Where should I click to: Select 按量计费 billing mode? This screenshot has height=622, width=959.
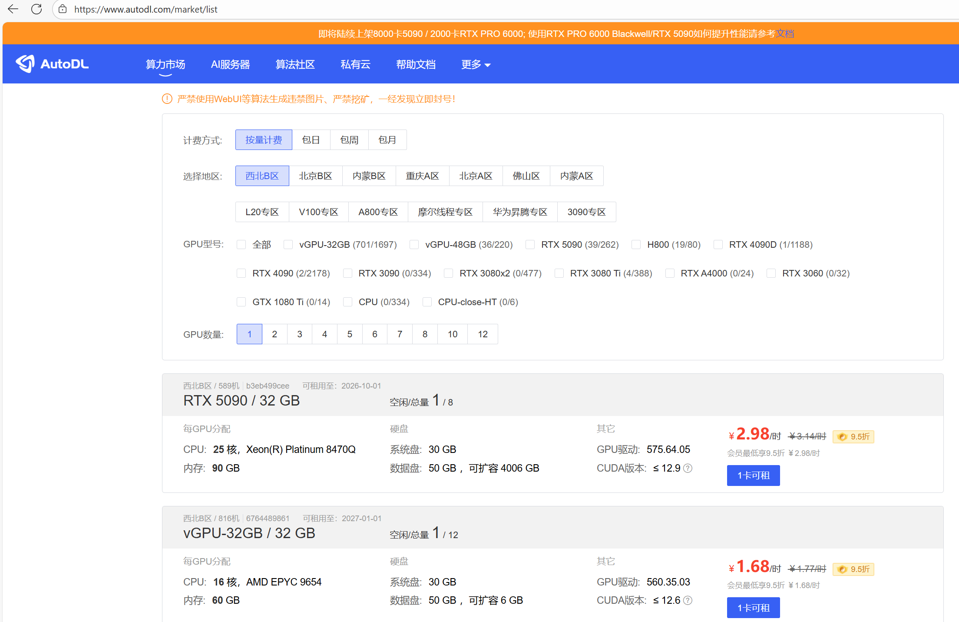click(264, 140)
